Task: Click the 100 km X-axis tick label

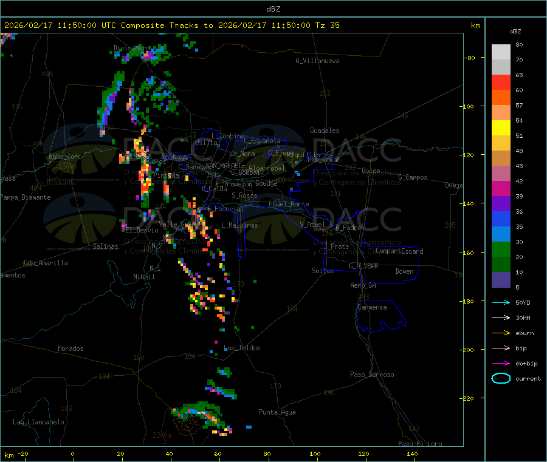Action: coord(315,454)
